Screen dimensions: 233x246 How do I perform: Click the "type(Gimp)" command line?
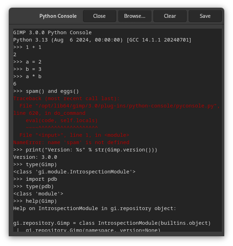click(41, 164)
